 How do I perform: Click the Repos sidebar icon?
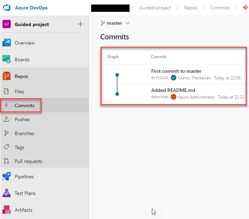tap(7, 76)
